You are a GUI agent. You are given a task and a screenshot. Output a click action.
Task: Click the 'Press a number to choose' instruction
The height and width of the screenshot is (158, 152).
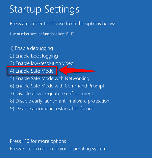(x=63, y=24)
